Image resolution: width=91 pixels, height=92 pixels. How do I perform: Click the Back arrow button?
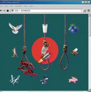tap(1, 11)
